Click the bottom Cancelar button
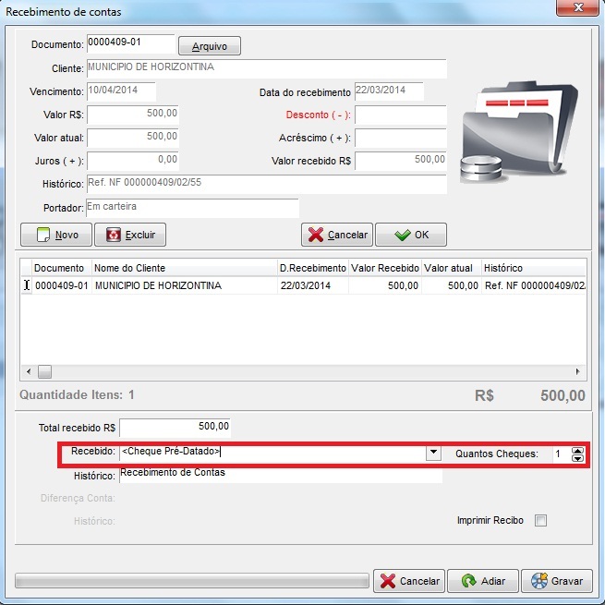The width and height of the screenshot is (605, 605). click(409, 581)
